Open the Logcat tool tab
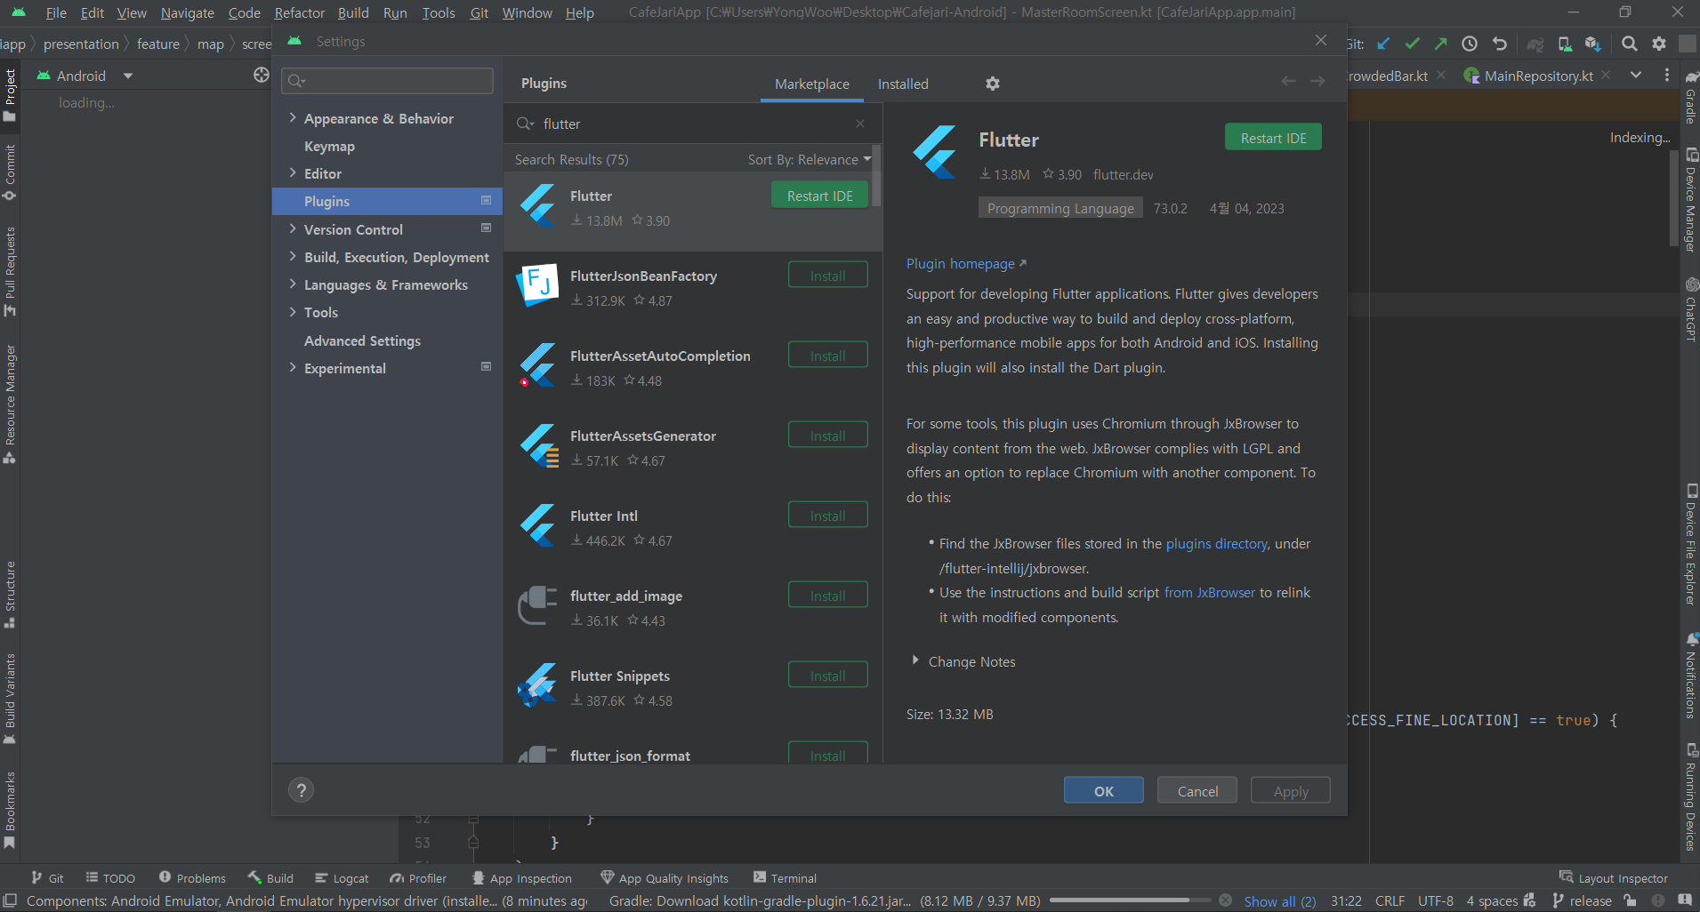 342,878
